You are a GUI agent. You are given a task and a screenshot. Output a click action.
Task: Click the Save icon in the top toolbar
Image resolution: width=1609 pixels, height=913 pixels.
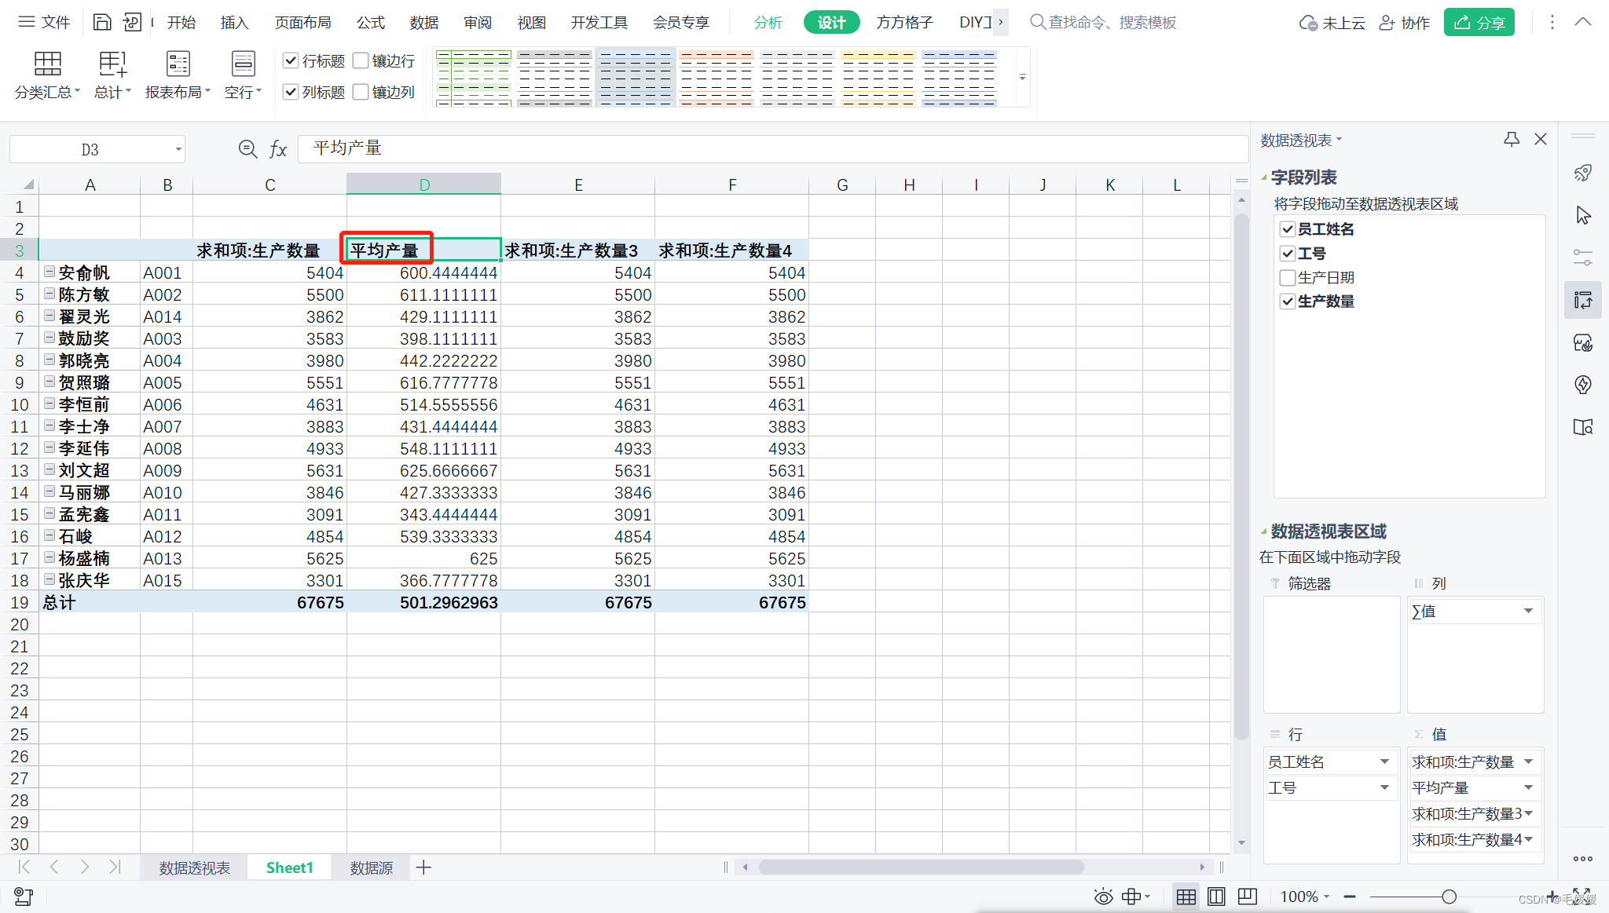tap(102, 22)
